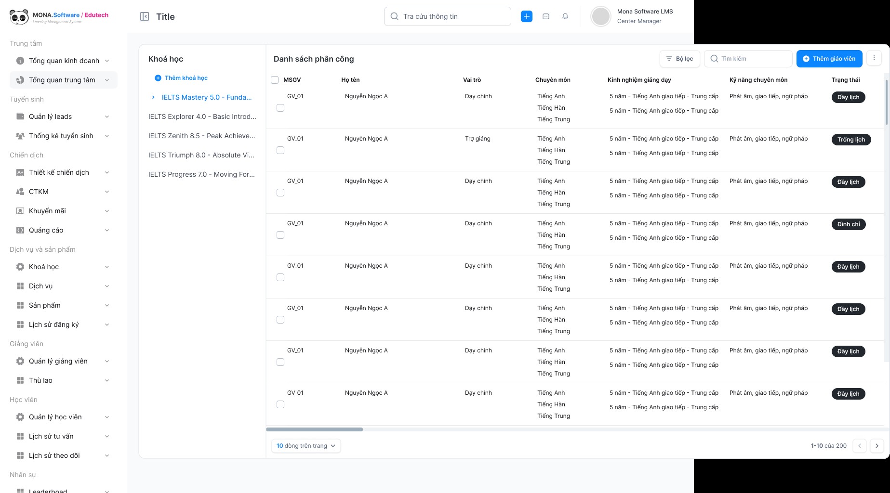Open the message icon in top bar
Viewport: 890px width, 493px height.
tap(546, 16)
